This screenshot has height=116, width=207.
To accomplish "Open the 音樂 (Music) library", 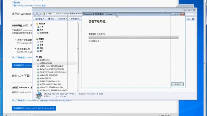I will click(x=42, y=45).
